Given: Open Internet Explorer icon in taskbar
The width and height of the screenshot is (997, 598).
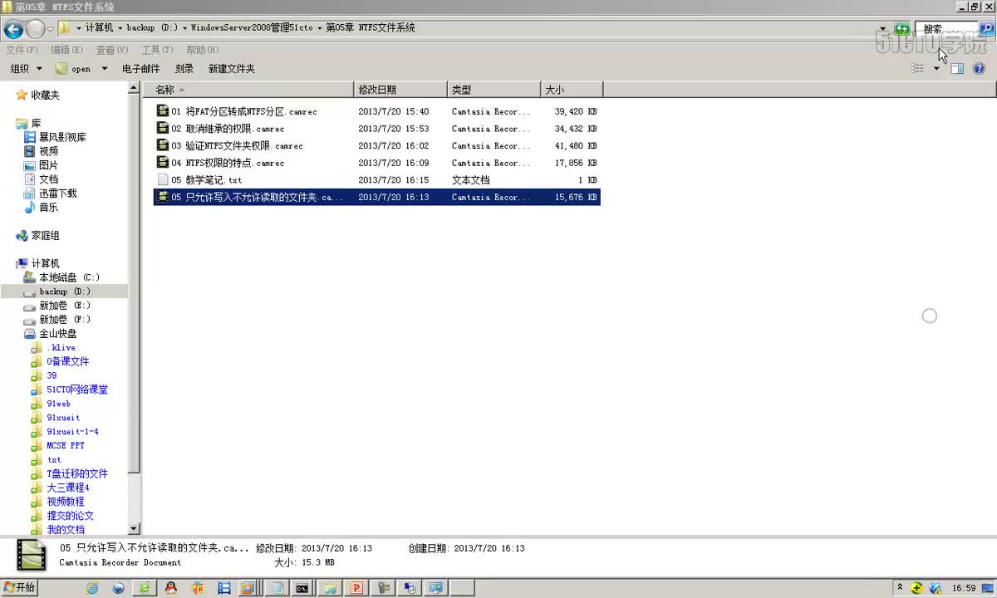Looking at the screenshot, I should (x=92, y=588).
